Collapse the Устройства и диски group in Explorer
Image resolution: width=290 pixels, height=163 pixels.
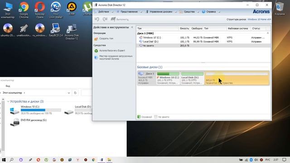tap(8, 101)
